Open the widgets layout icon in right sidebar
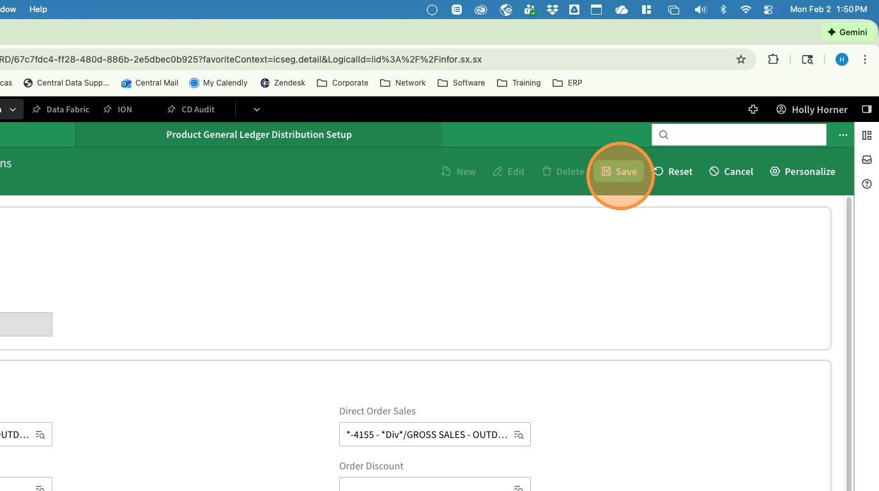 click(x=867, y=135)
